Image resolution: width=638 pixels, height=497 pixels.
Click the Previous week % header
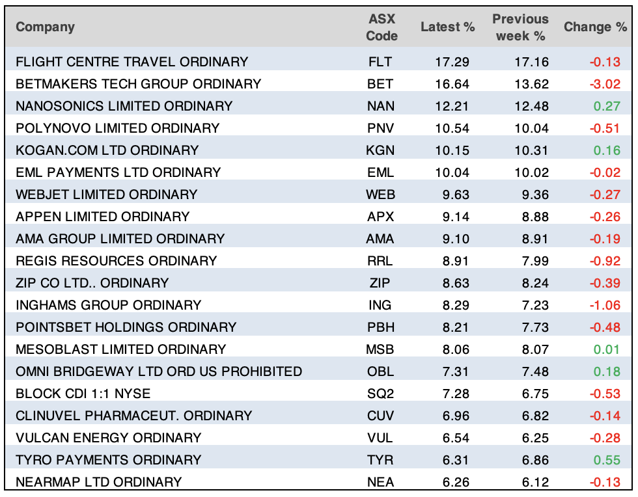pyautogui.click(x=520, y=27)
